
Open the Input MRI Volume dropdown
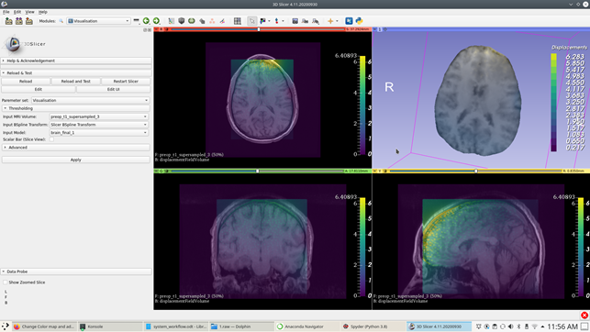98,116
